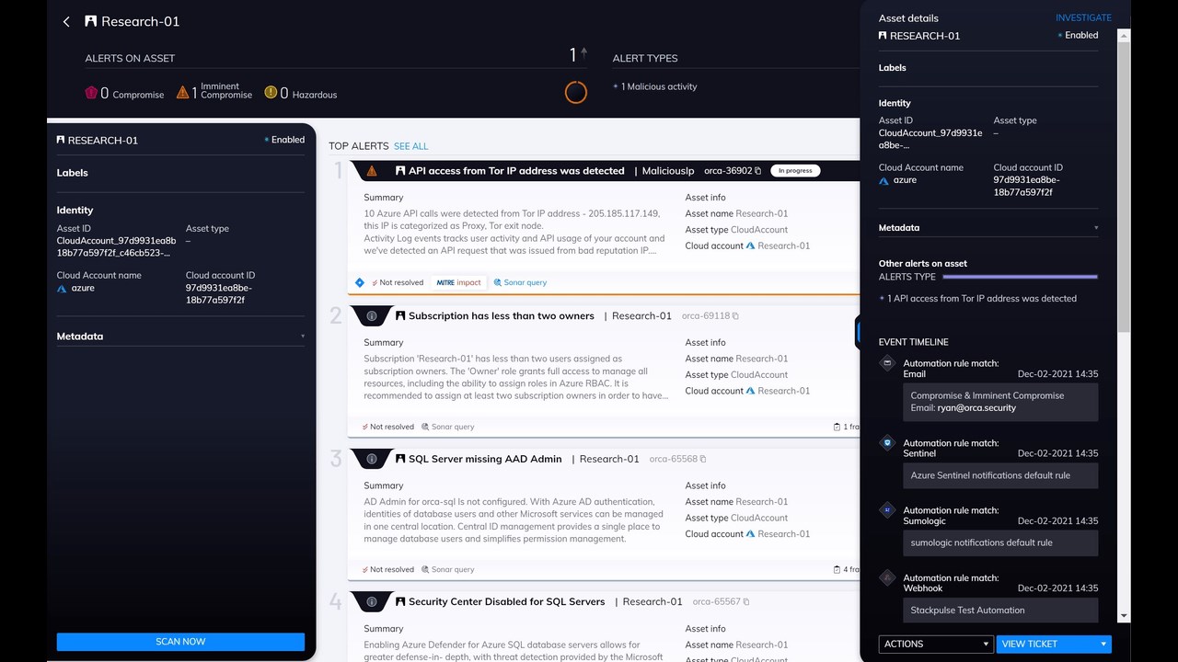Click '1 API access from Tor IP address' entry
This screenshot has width=1178, height=662.
point(982,299)
